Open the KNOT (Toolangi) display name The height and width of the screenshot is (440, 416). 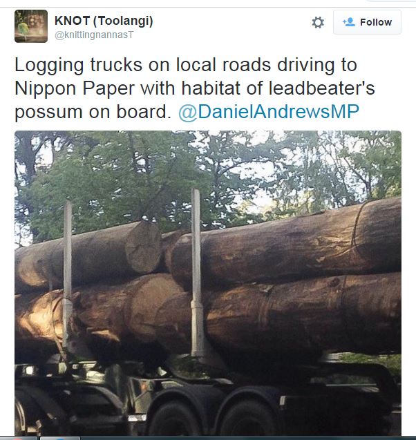coord(104,21)
